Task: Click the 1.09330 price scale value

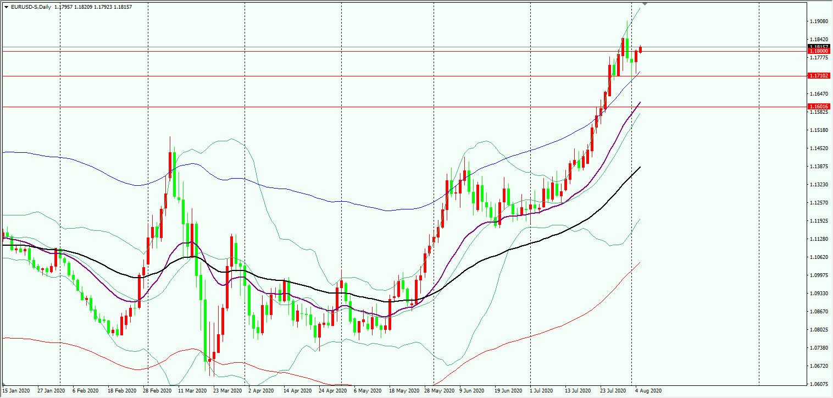Action: tap(819, 294)
